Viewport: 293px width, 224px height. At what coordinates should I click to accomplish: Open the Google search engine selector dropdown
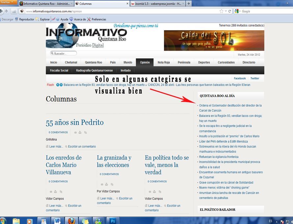[238, 11]
